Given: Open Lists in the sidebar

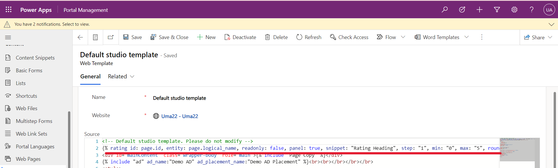Looking at the screenshot, I should tap(21, 83).
